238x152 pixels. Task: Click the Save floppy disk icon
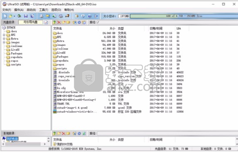(26, 16)
